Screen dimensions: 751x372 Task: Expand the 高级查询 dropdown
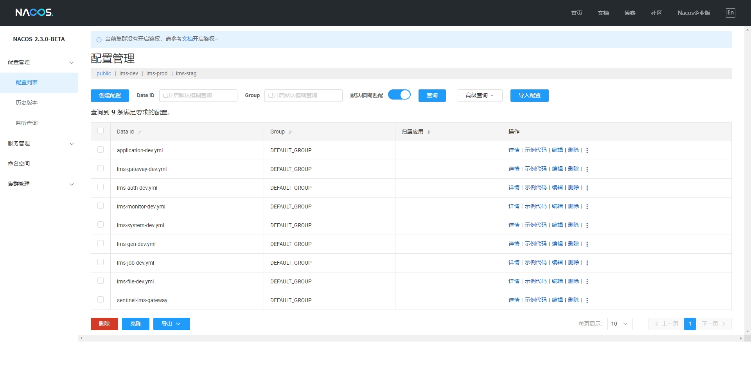click(480, 96)
